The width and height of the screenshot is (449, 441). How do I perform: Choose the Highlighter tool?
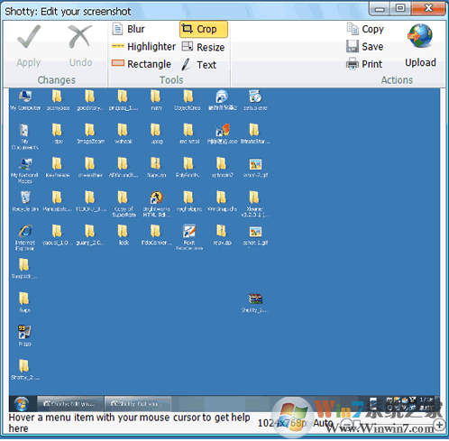coord(143,47)
